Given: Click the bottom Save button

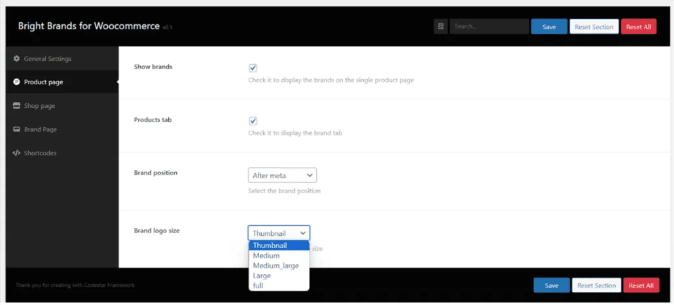Looking at the screenshot, I should click(552, 285).
